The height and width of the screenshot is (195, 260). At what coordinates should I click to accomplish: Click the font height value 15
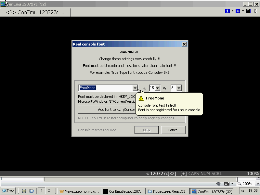coord(152,88)
